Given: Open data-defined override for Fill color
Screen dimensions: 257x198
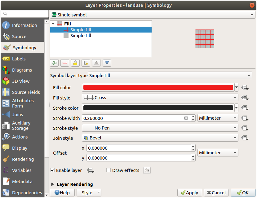Looking at the screenshot, I should coord(245,88).
